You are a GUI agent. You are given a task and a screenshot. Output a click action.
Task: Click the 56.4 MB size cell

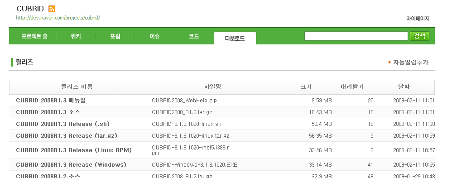[x=322, y=124]
